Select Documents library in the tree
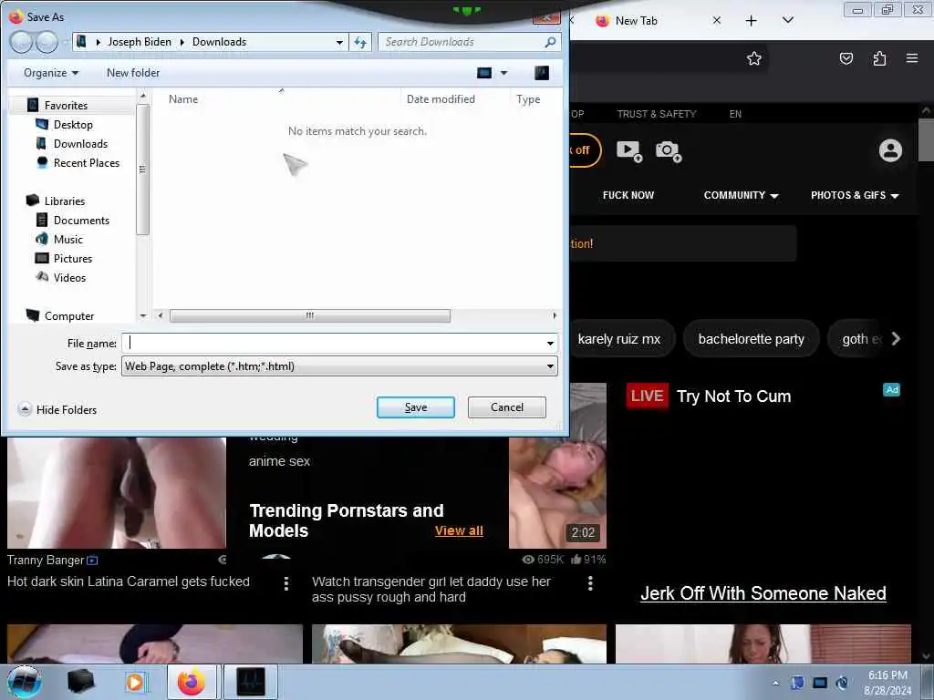The width and height of the screenshot is (934, 700). click(81, 221)
